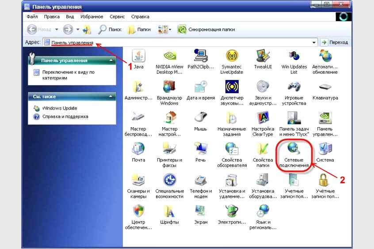Open the Сетевые подключения icon
374x249 pixels.
[x=294, y=148]
